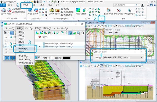
Task: Click the black 透過 color swatch
Action: (x=66, y=58)
